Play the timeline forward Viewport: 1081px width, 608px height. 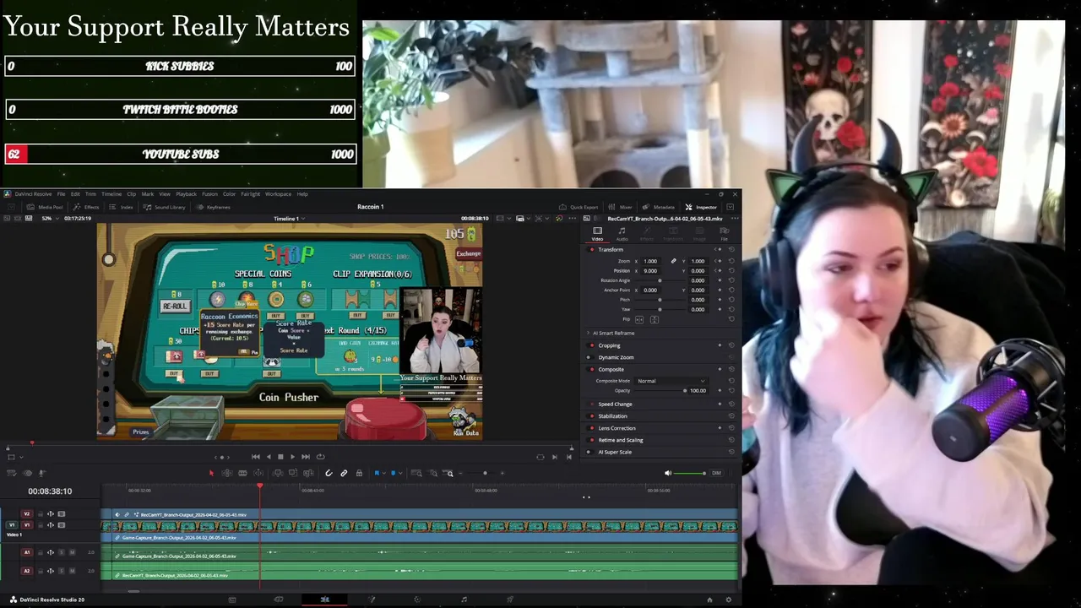pos(292,457)
